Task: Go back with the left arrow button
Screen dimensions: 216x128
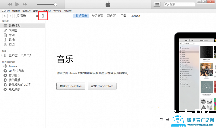Action: click(5, 16)
